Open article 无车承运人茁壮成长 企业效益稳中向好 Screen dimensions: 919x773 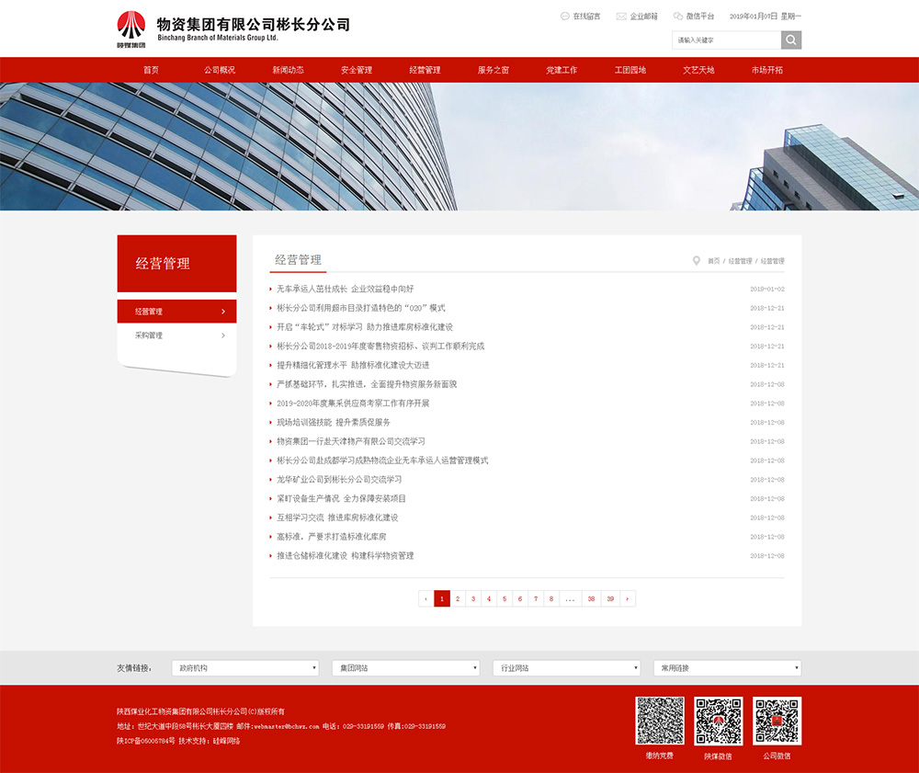pos(346,289)
